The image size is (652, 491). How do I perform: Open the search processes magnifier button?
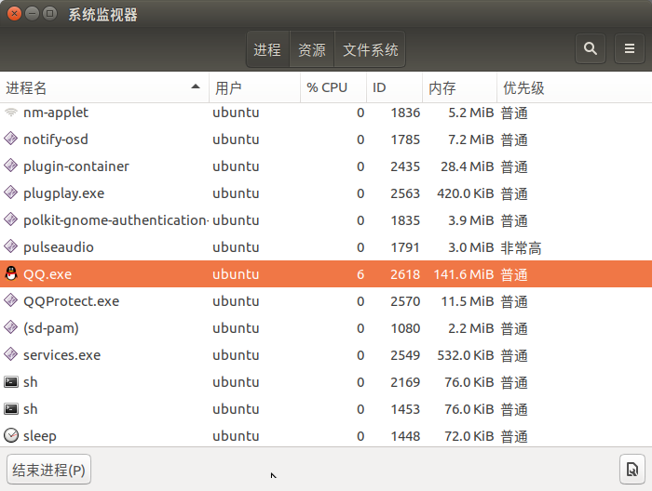tap(590, 49)
